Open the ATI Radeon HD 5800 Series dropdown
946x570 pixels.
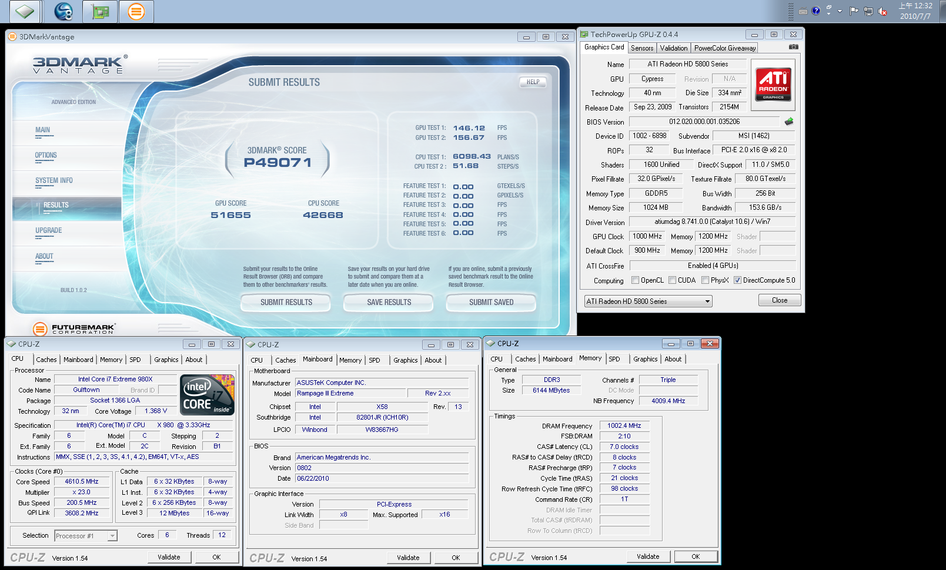pyautogui.click(x=648, y=301)
